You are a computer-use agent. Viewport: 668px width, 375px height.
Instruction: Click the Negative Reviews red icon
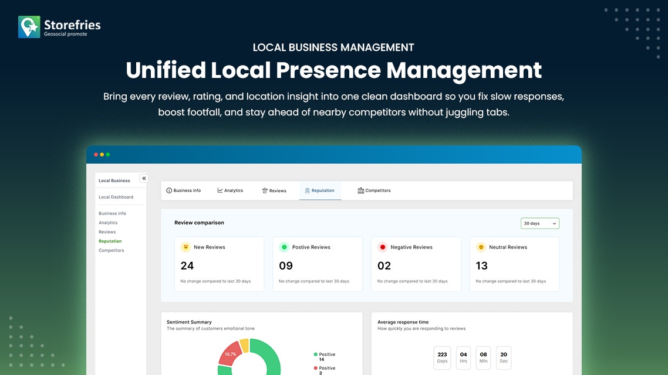point(383,247)
